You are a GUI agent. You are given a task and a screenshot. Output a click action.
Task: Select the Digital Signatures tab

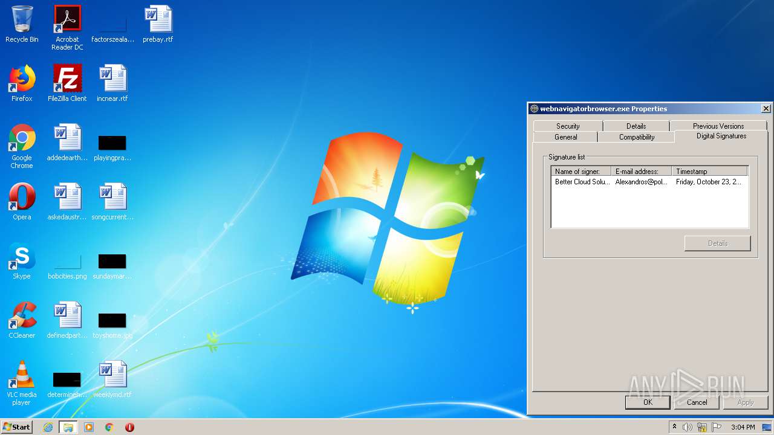tap(721, 136)
